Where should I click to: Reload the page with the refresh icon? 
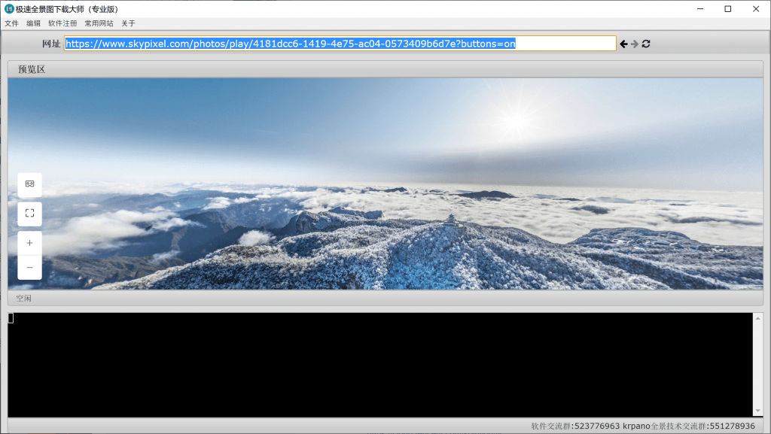646,44
